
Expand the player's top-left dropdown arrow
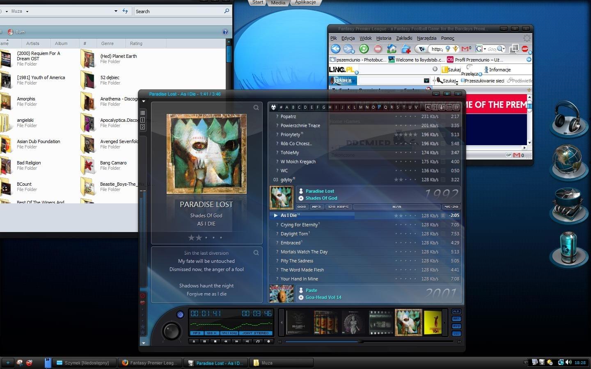click(143, 101)
